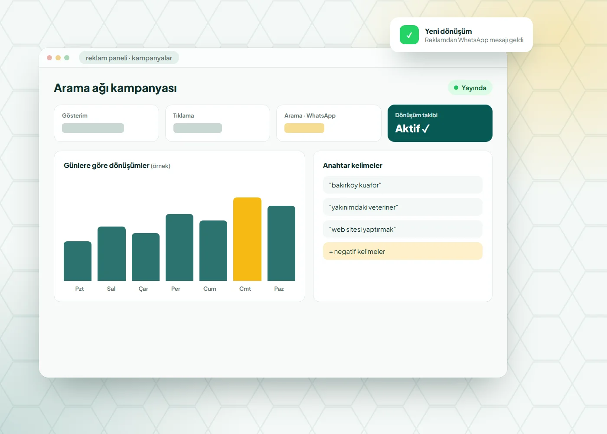Click the "bakırköy kuaför" keyword row
Viewport: 607px width, 434px height.
click(x=403, y=185)
